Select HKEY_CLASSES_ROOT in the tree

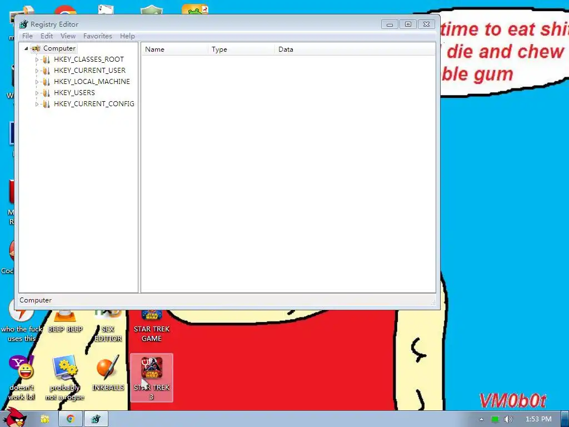point(88,59)
